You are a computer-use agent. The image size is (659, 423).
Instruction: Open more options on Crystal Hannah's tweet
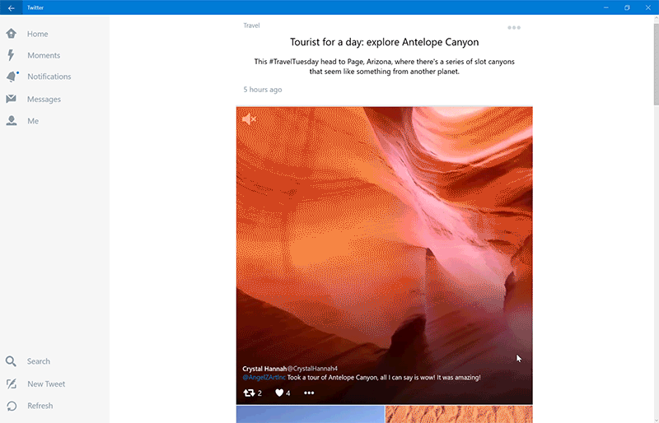[x=309, y=393]
